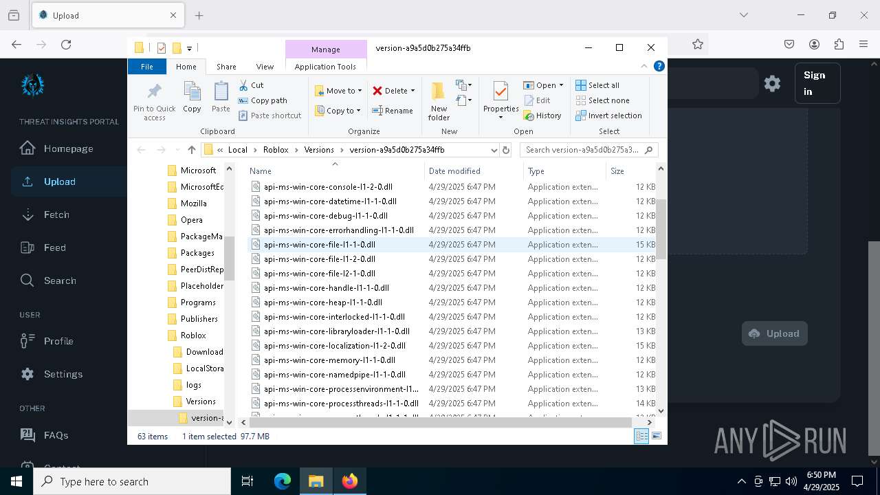Select api-ms-win-core-memory-l1-1-0.dll file
The height and width of the screenshot is (495, 880).
click(x=329, y=360)
